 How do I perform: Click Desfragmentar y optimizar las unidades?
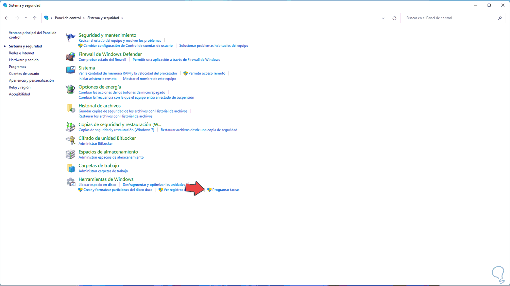tap(154, 185)
